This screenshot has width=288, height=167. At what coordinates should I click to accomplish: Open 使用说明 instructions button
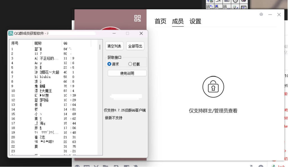click(127, 73)
